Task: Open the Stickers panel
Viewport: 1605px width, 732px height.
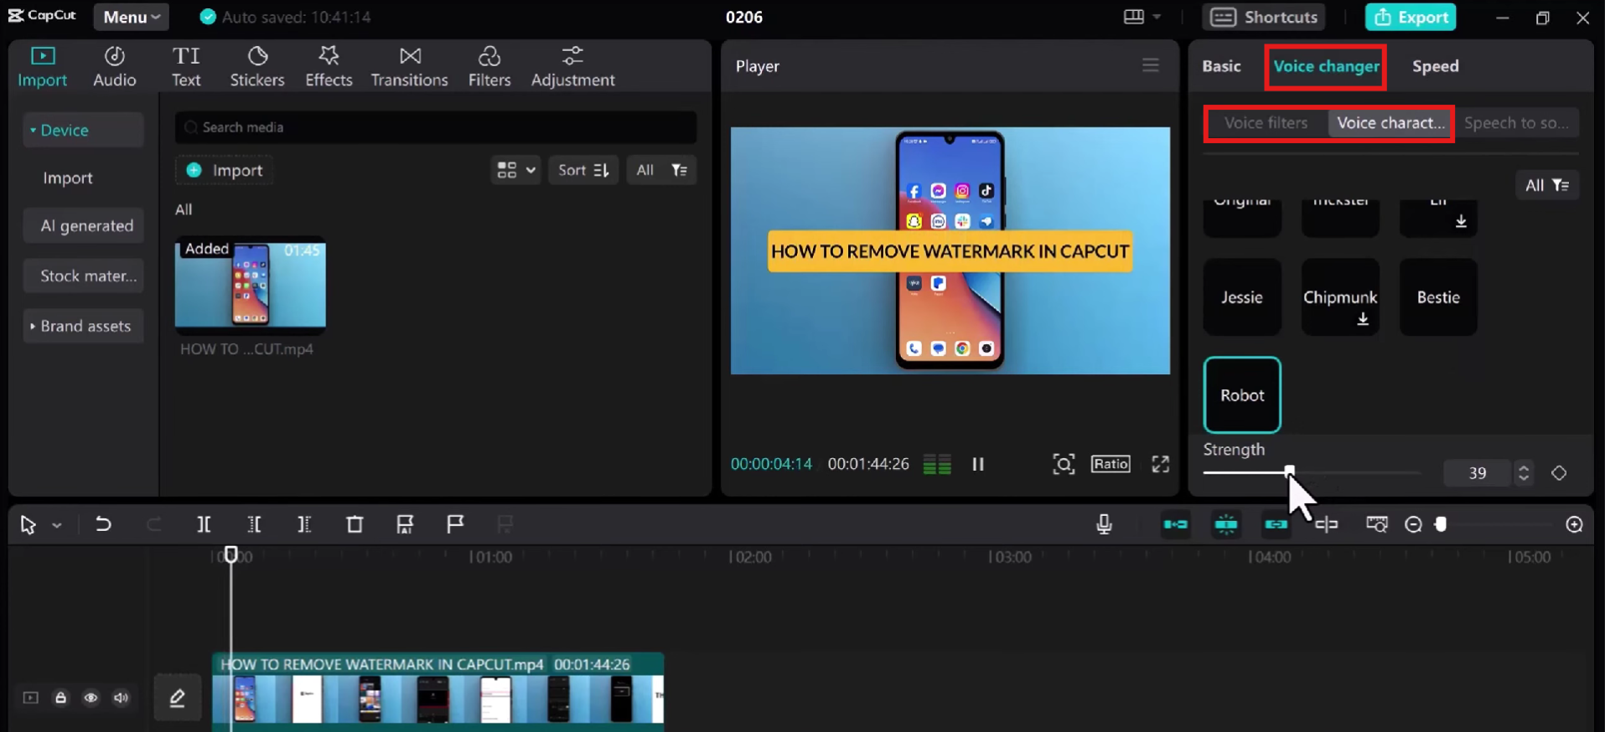Action: tap(256, 66)
